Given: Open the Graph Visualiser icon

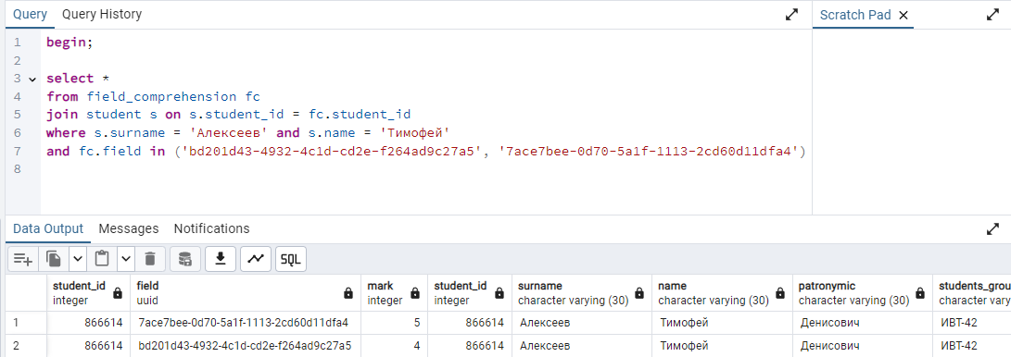Looking at the screenshot, I should point(256,259).
